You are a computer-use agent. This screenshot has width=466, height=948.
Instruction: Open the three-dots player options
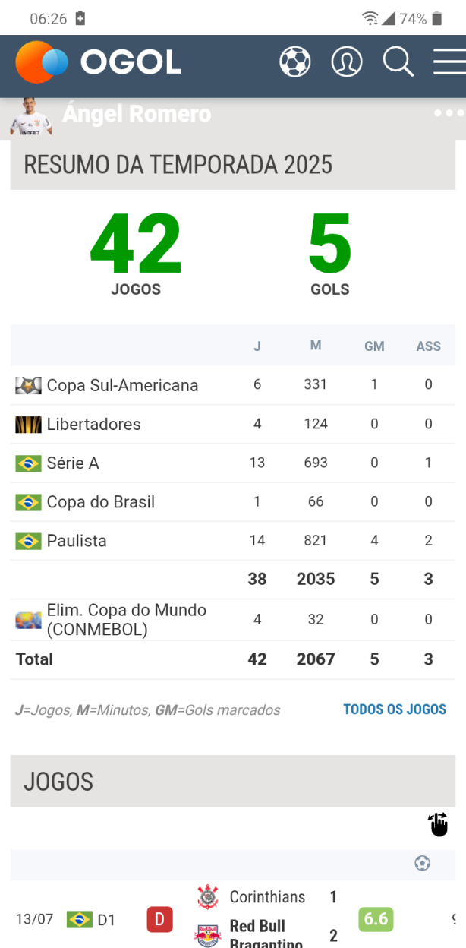pyautogui.click(x=449, y=114)
